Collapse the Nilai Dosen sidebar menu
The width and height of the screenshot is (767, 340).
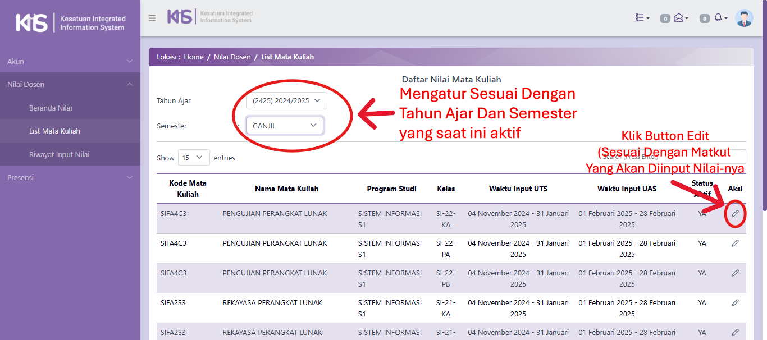click(70, 84)
